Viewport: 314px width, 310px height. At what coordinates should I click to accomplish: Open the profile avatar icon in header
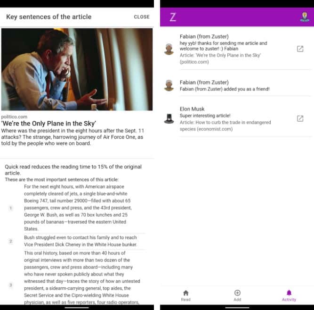tap(305, 17)
